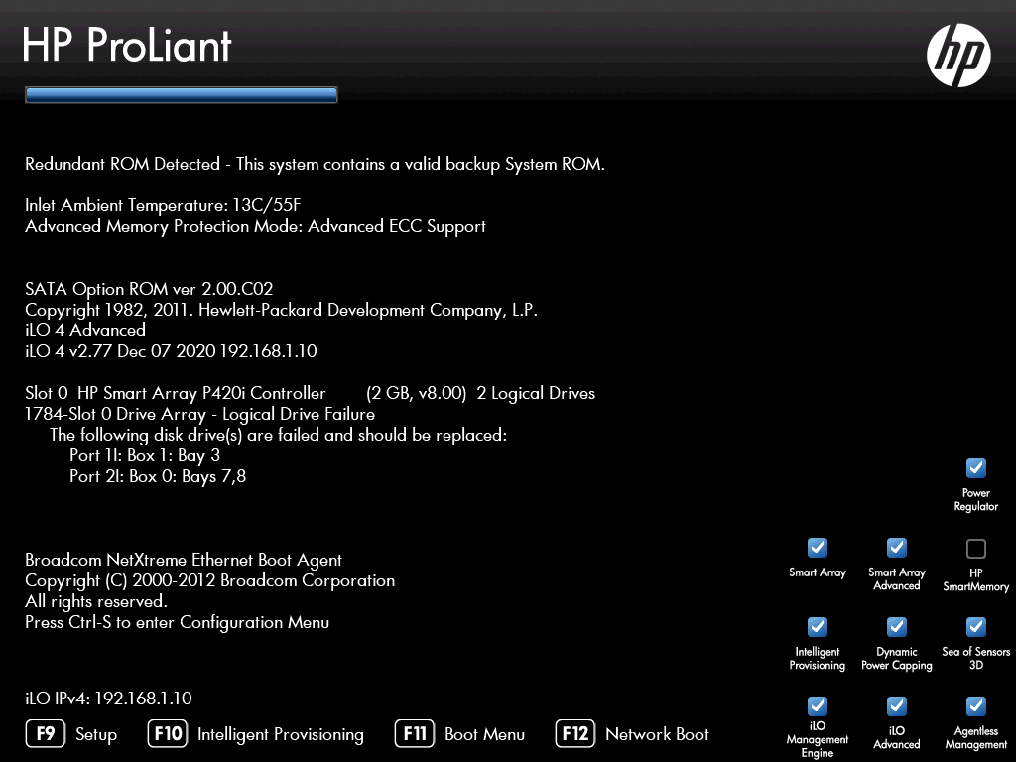This screenshot has height=762, width=1016.
Task: Click the F10 key icon
Action: coord(167,734)
